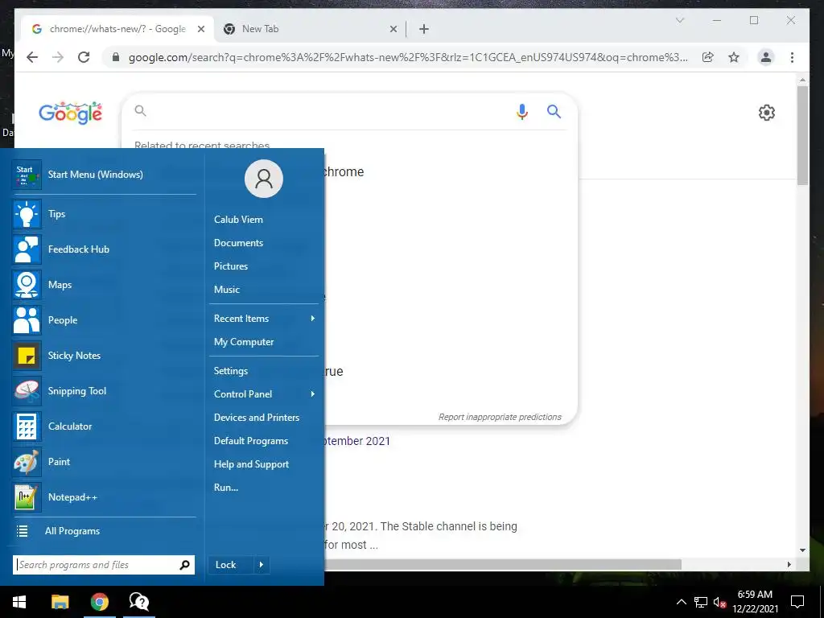The image size is (824, 618).
Task: Open My Computer entry
Action: click(244, 342)
